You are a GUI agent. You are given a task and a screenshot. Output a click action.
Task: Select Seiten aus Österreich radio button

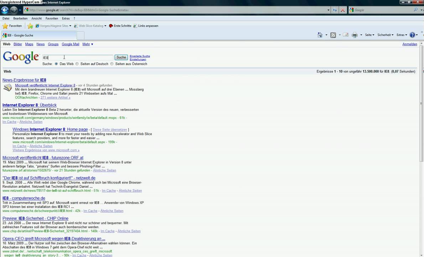(112, 64)
